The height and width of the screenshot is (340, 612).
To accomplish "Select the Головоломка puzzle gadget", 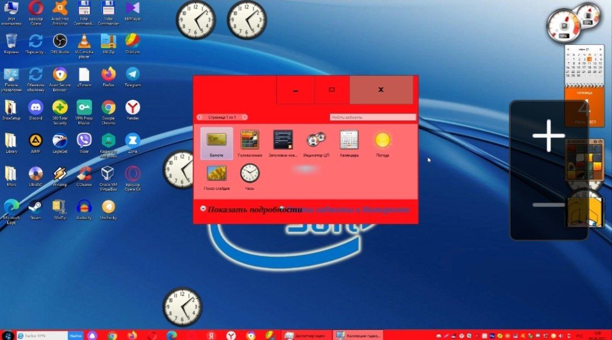I will tap(250, 143).
